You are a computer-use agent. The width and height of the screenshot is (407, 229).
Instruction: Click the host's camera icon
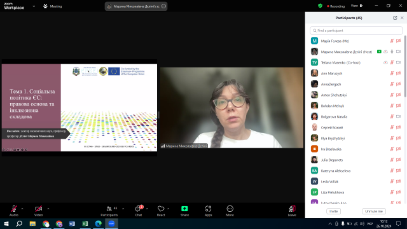(399, 52)
